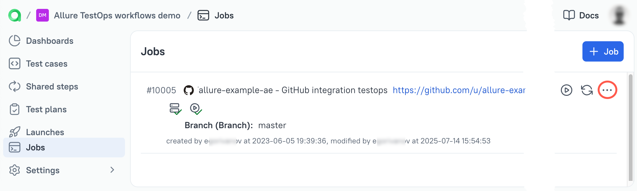
Task: Click the Allure TestOps logo icon
Action: [x=15, y=15]
